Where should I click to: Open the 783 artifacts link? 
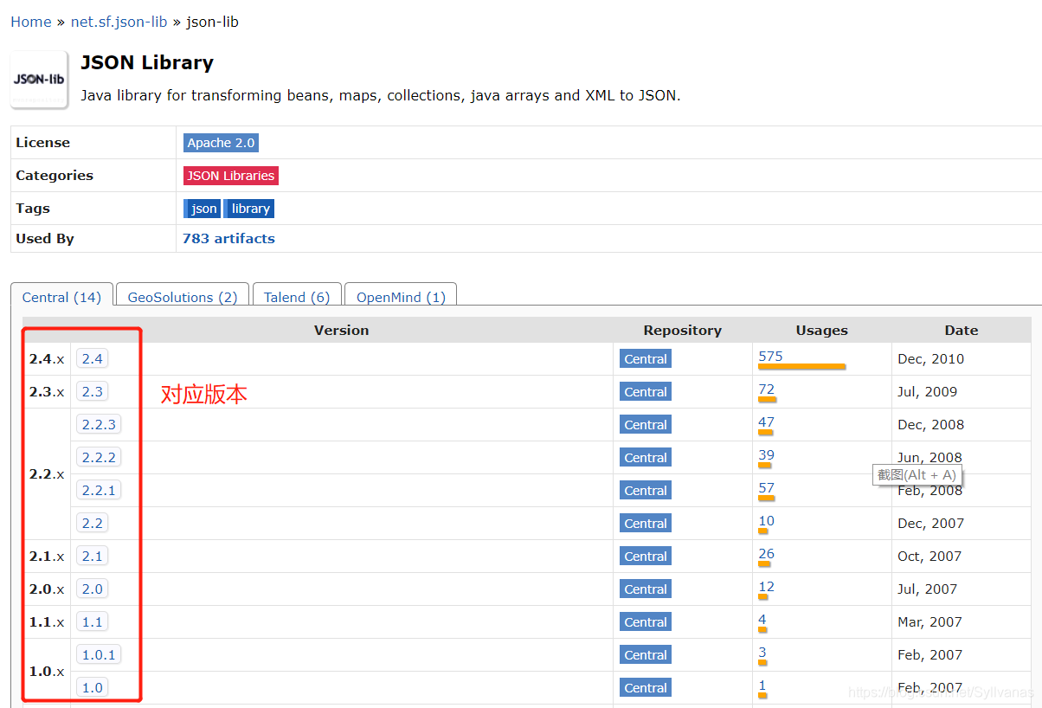pos(228,239)
